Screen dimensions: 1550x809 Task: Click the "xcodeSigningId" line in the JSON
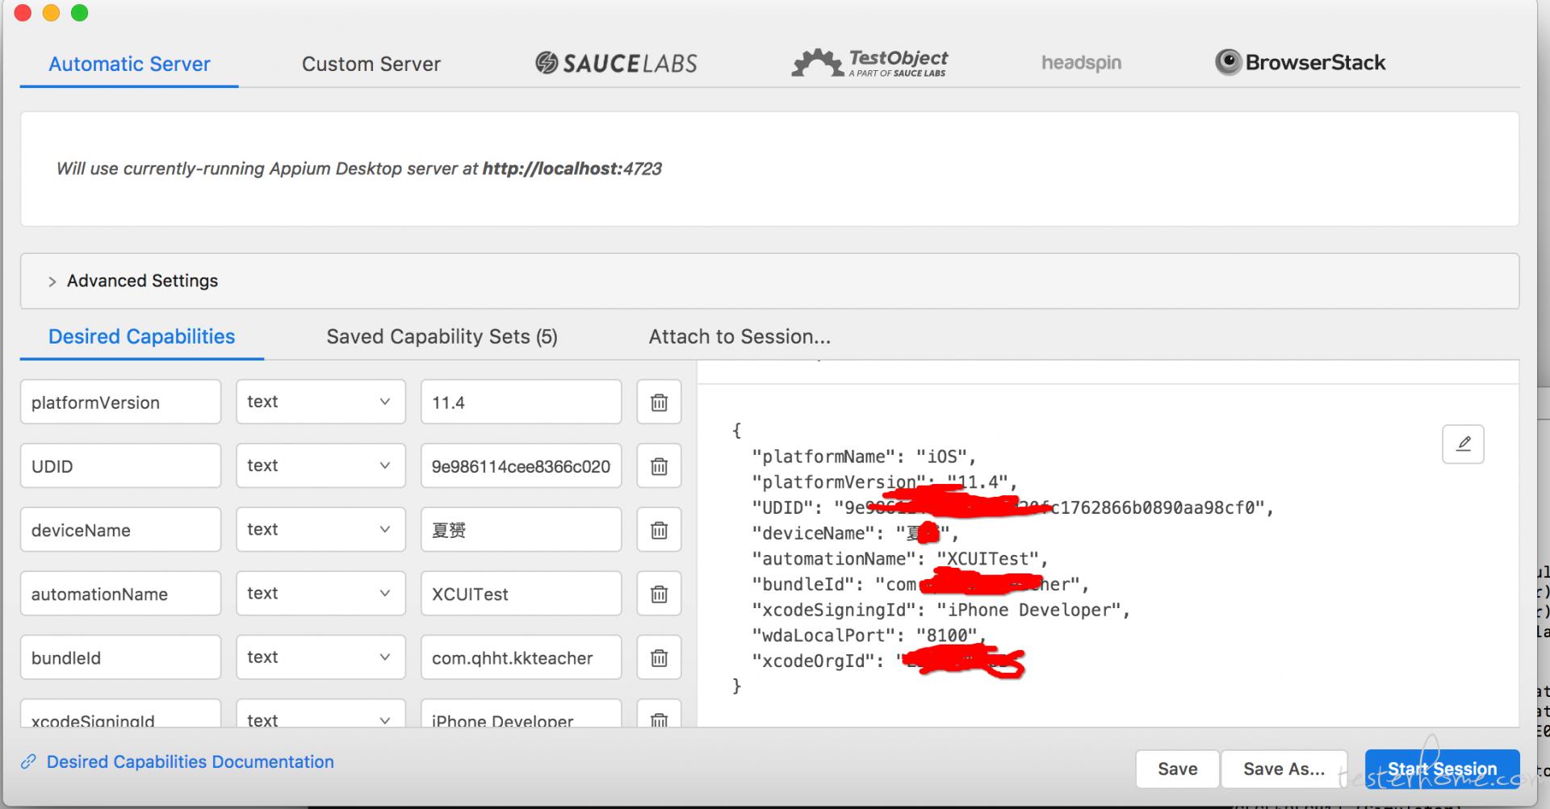pyautogui.click(x=940, y=610)
